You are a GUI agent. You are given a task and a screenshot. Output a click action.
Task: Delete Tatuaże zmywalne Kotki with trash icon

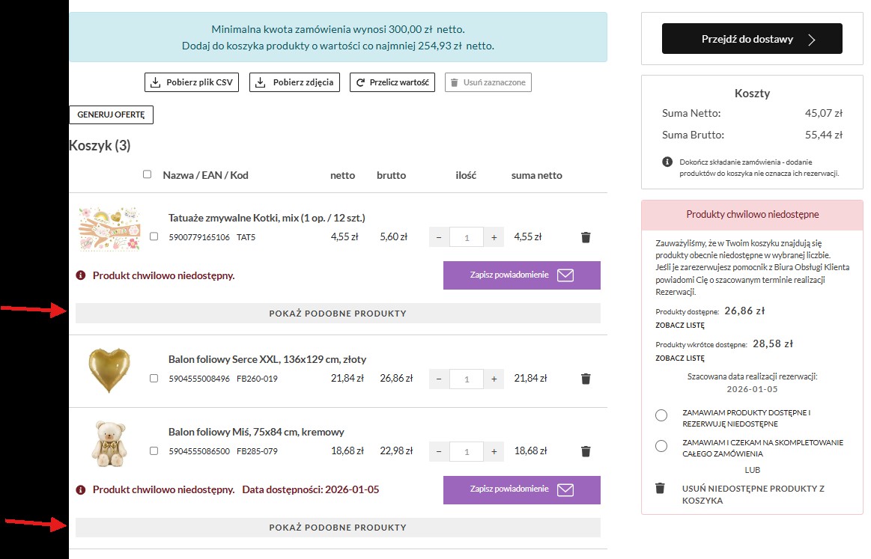(x=586, y=237)
